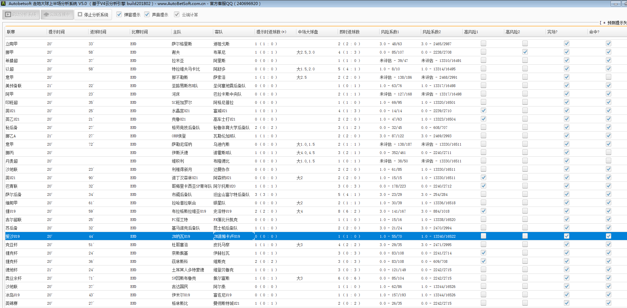Sort by the 提示时进球数 column header

[271, 32]
